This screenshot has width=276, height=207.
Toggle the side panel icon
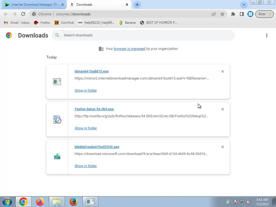coord(242,14)
